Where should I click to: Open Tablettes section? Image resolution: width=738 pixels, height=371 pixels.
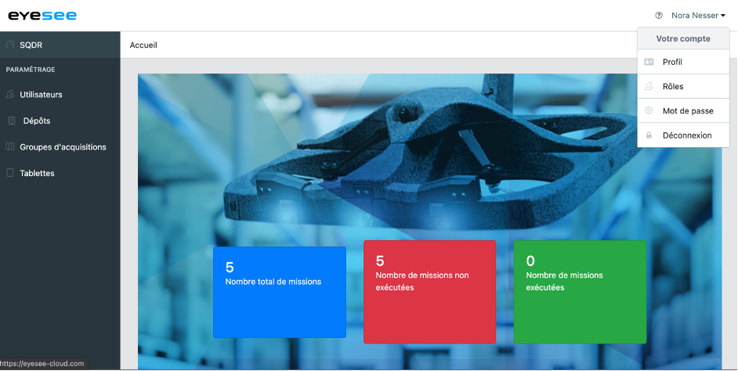click(60, 174)
